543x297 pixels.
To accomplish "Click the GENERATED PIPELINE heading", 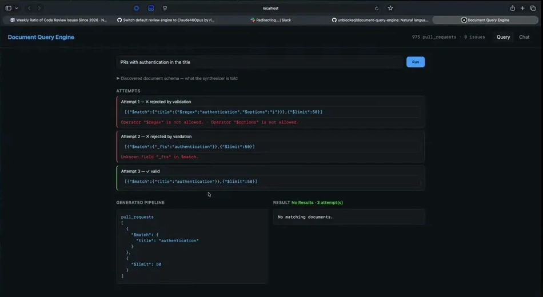I will (140, 203).
